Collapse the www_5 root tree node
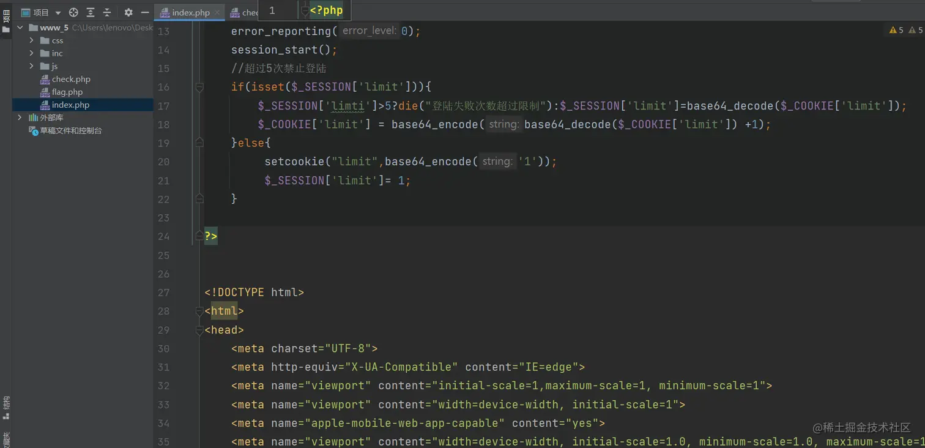925x448 pixels. point(20,28)
